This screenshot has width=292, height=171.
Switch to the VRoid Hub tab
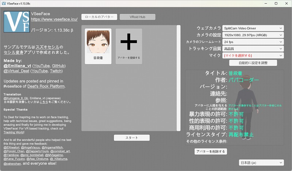pos(138,17)
